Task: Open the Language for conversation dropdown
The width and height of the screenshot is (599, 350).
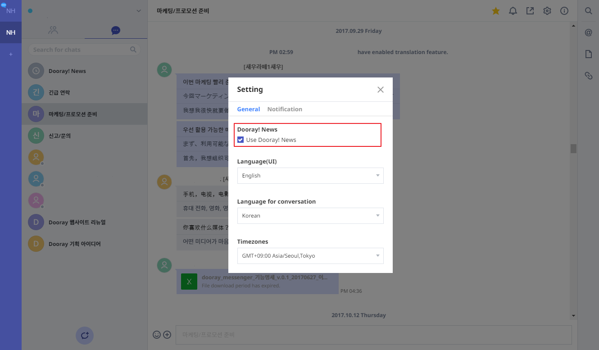Action: click(310, 216)
